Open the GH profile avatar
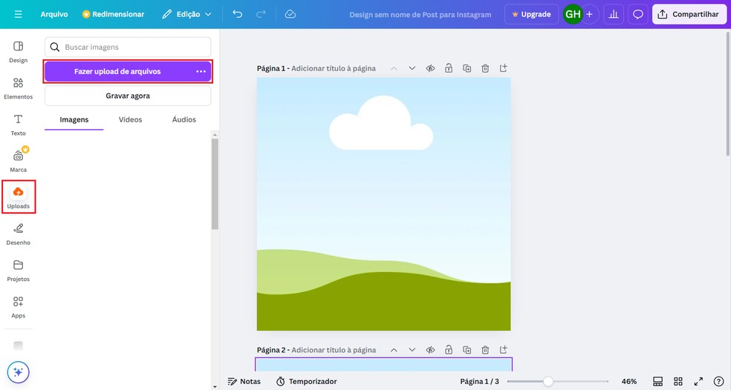Screen dimensions: 731x390 tap(573, 14)
